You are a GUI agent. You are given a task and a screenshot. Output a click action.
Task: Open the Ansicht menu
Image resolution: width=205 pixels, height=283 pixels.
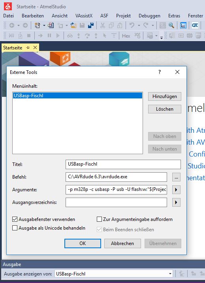[x=60, y=16]
